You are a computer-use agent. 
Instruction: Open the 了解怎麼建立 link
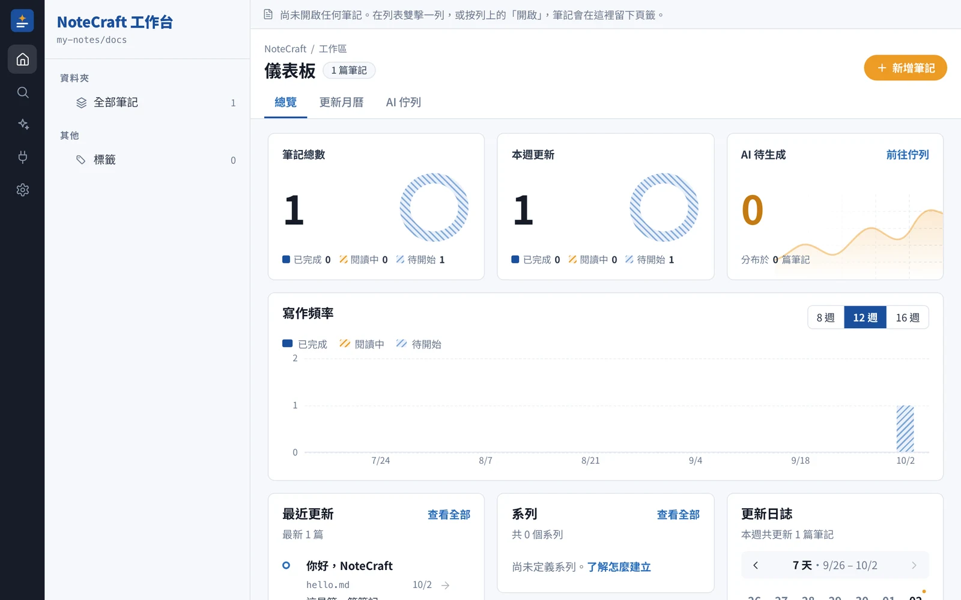coord(619,567)
